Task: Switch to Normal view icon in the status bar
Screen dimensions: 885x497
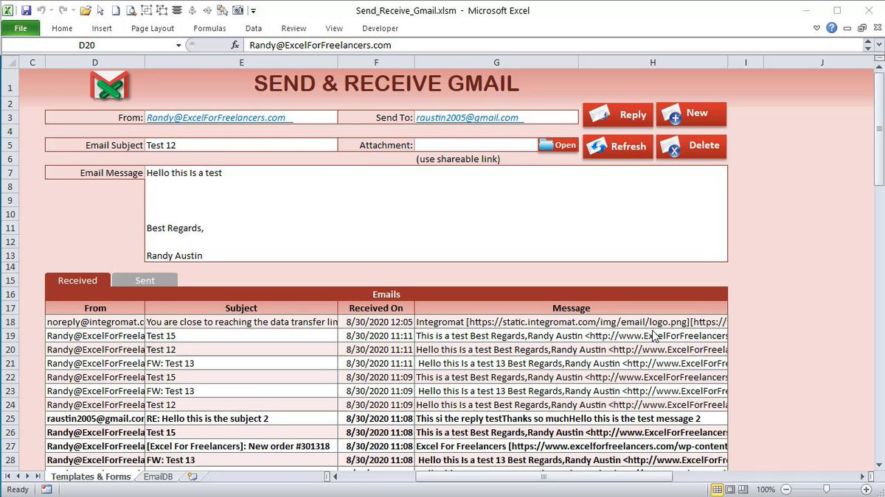Action: [x=717, y=490]
